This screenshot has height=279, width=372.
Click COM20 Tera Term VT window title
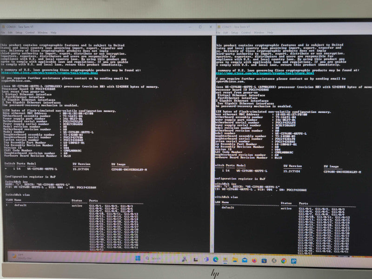[x=20, y=27]
